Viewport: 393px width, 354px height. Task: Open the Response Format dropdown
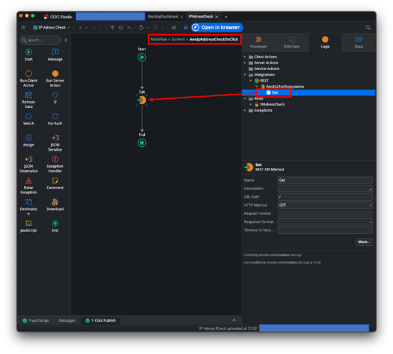coord(325,222)
